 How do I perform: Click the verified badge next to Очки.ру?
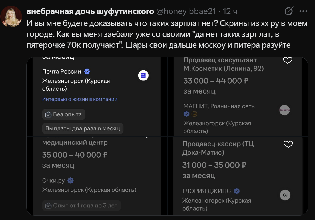(x=71, y=181)
